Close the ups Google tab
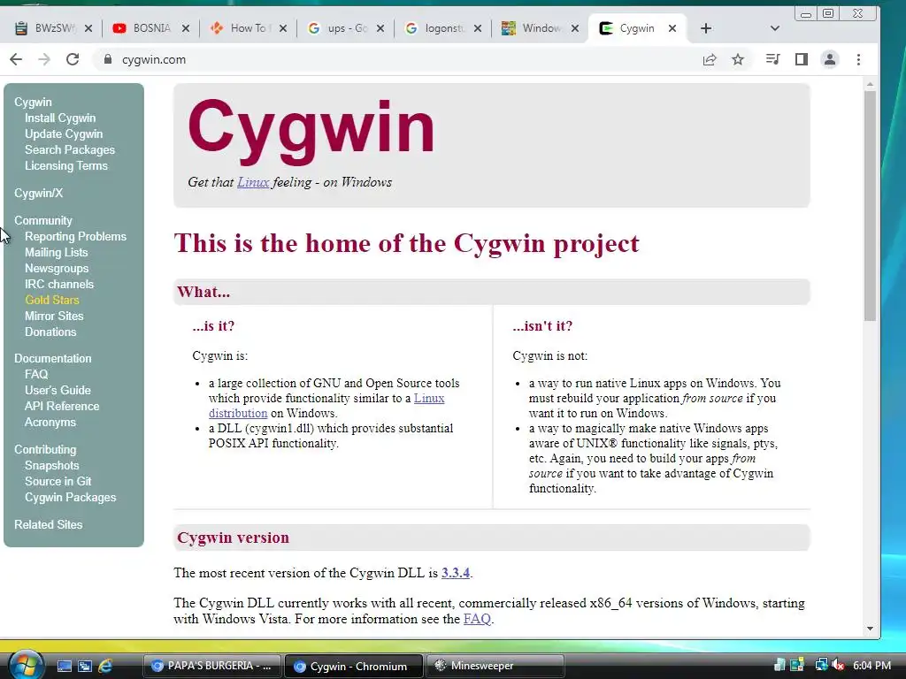Screen dimensions: 906x679 [x=380, y=28]
